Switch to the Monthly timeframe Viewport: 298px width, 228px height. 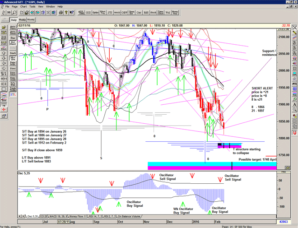tap(31, 20)
